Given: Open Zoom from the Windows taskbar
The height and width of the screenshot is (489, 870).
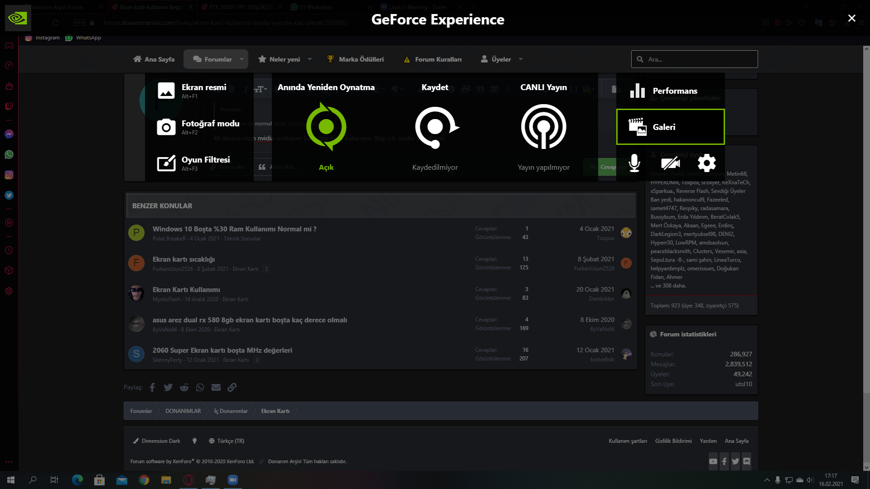Looking at the screenshot, I should coord(233,480).
